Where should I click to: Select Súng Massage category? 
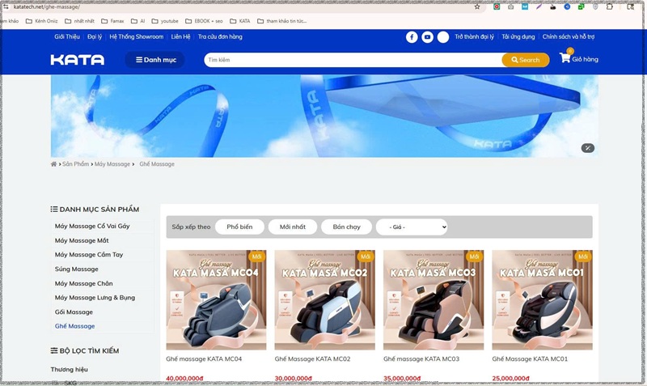click(x=76, y=269)
